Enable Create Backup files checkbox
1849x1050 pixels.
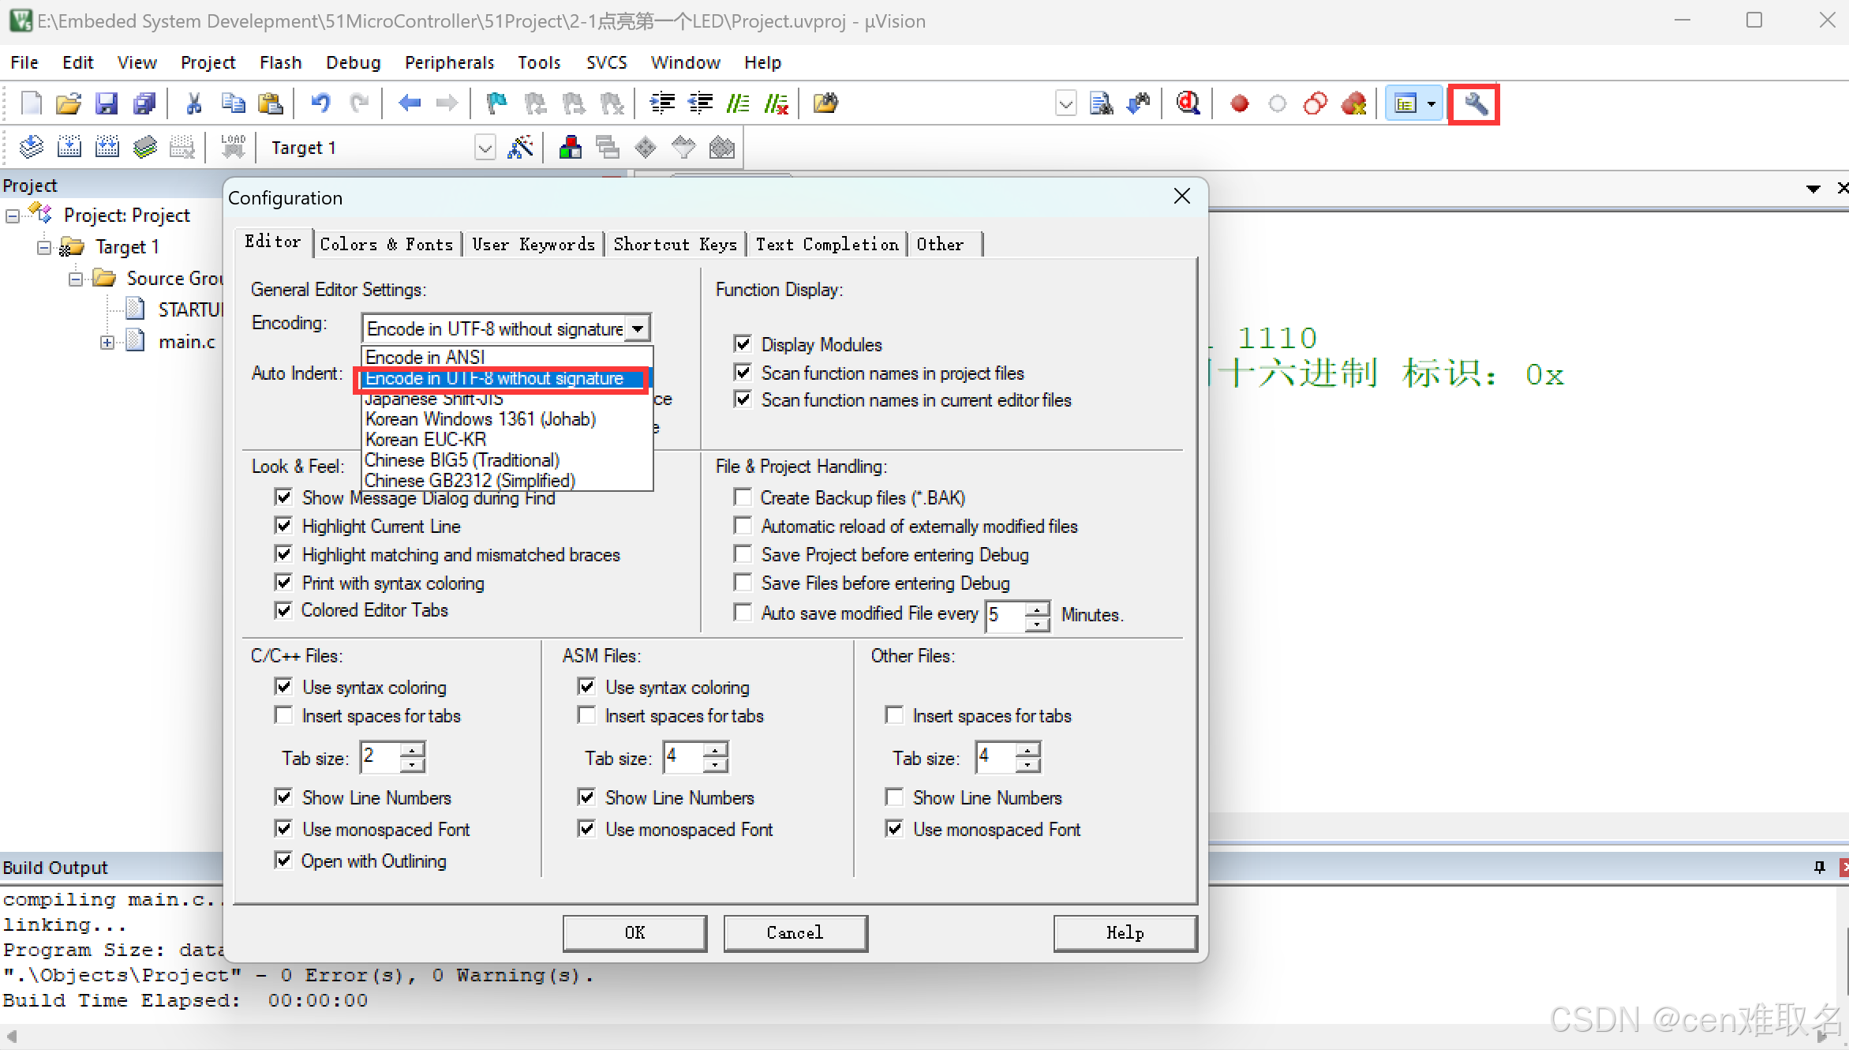(743, 497)
